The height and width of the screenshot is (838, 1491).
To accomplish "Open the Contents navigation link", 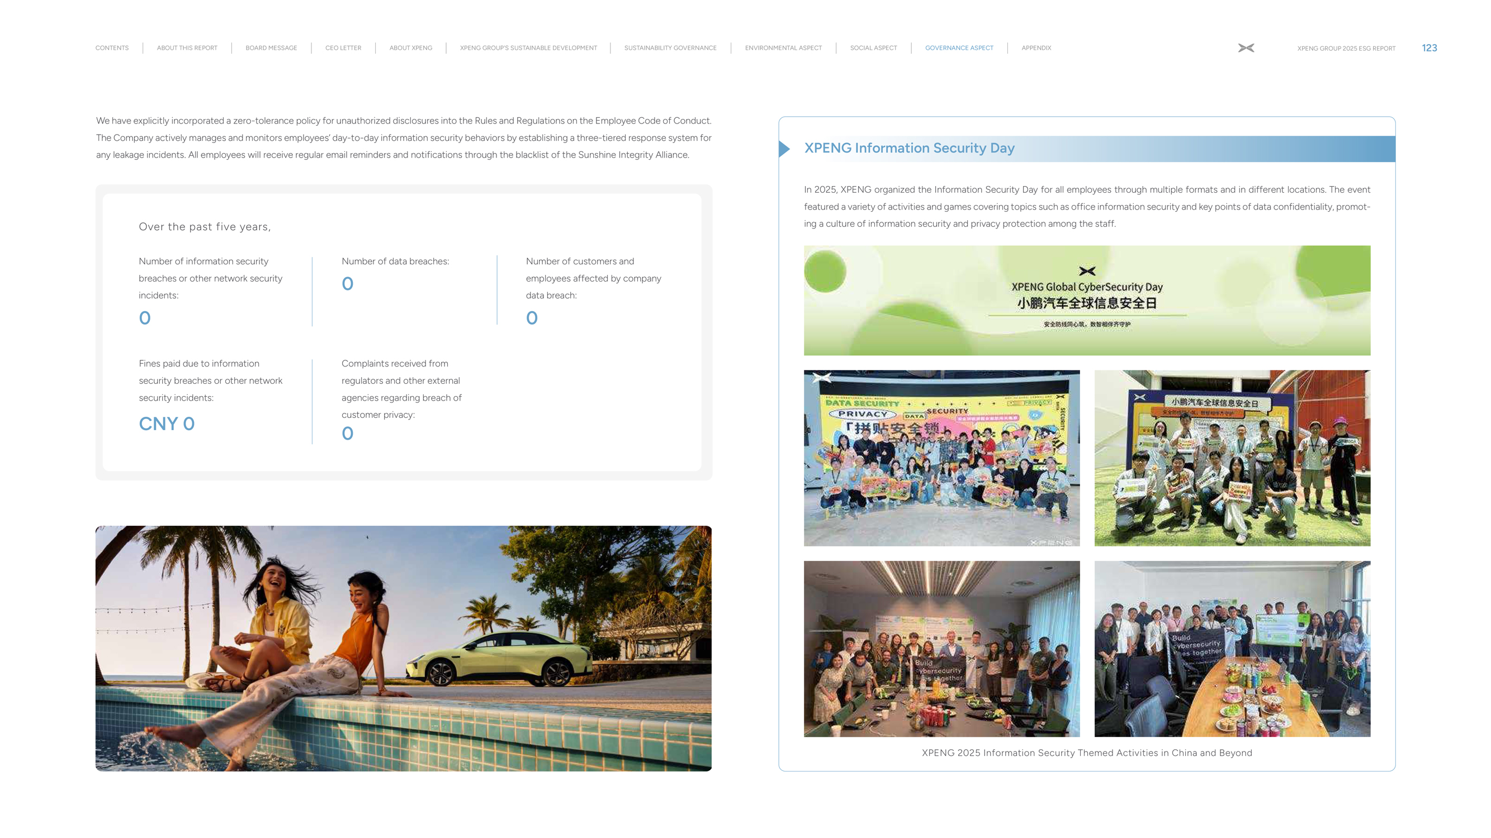I will pos(112,48).
